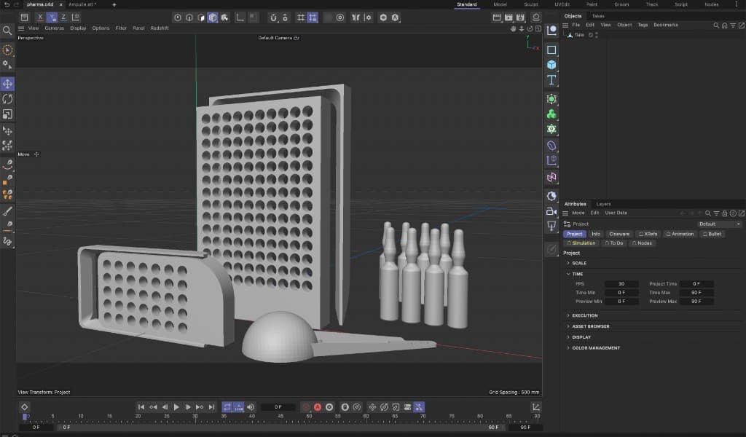
Task: Switch to the Sculpt layout
Action: coord(530,4)
